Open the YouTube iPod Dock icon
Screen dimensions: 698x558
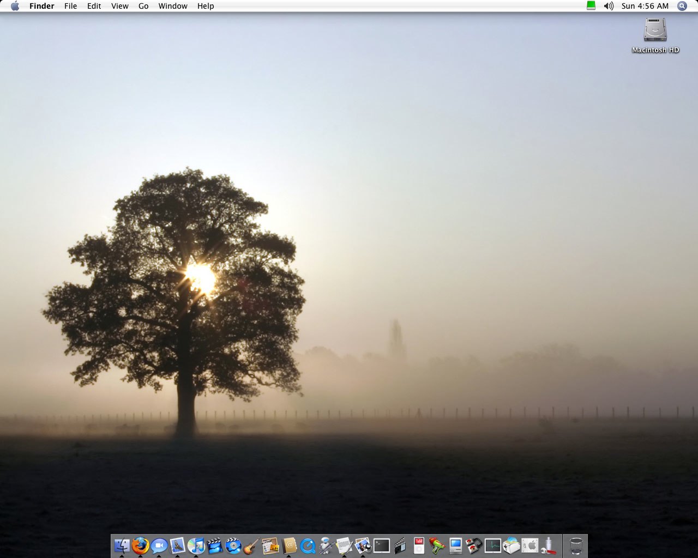pyautogui.click(x=418, y=545)
